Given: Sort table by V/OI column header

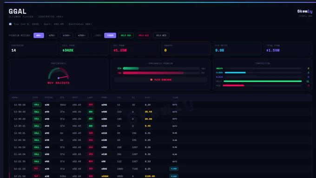Looking at the screenshot, I should tap(147, 97).
